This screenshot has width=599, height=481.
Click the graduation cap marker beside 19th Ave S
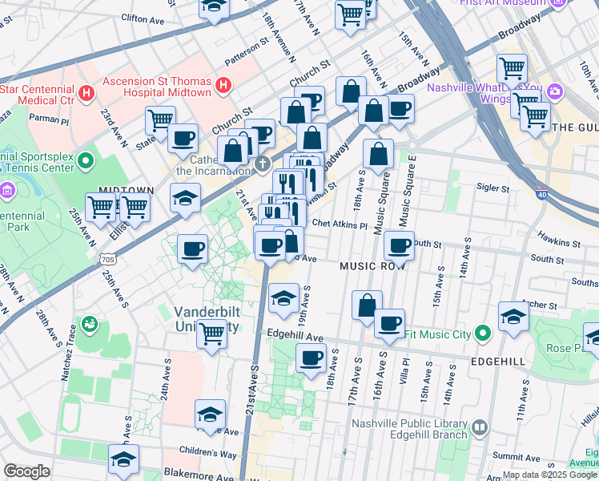283,300
